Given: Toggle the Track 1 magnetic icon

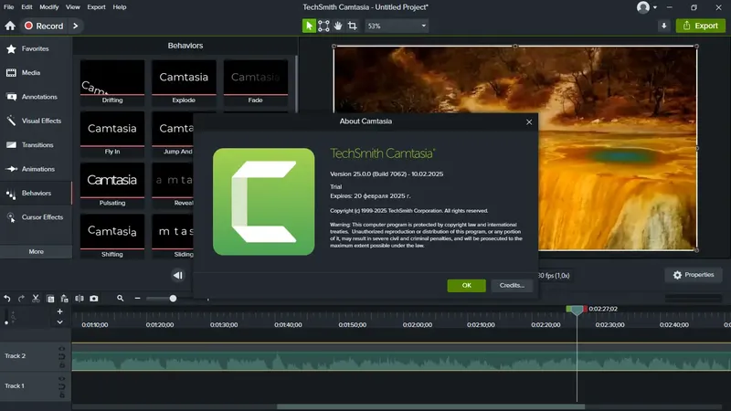Looking at the screenshot, I should [x=61, y=386].
